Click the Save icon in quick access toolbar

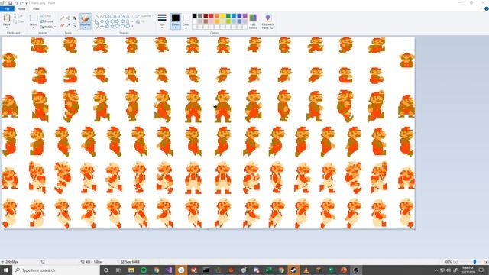click(x=10, y=3)
